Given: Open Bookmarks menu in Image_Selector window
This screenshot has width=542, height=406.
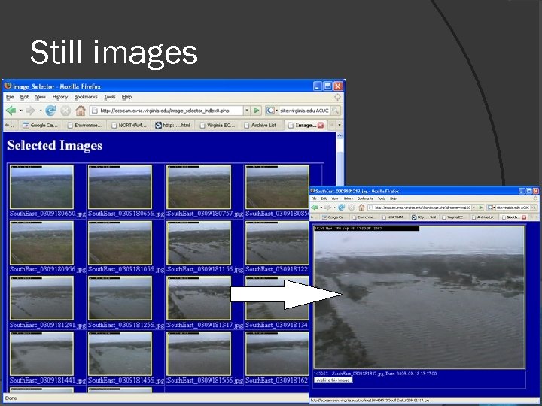Looking at the screenshot, I should pyautogui.click(x=86, y=97).
